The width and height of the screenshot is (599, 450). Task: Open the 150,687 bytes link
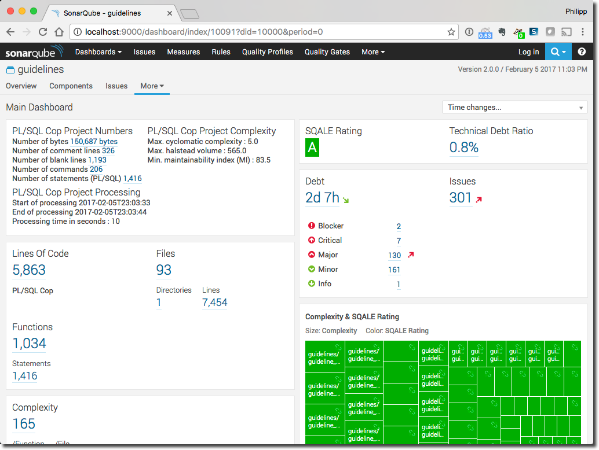pos(94,142)
